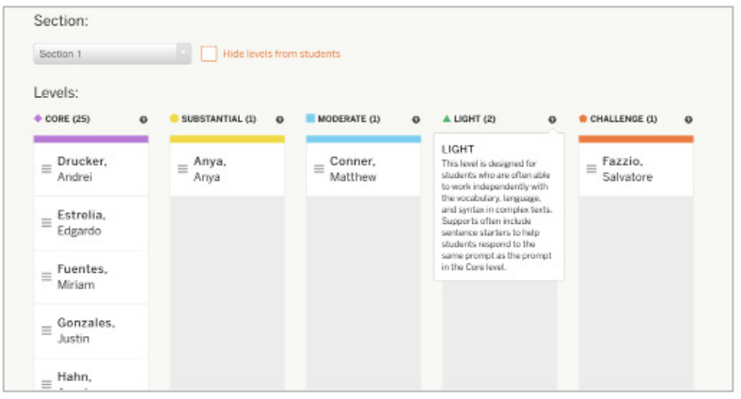Click drag handle for Drucker, Andrei
The image size is (741, 399).
pos(46,168)
